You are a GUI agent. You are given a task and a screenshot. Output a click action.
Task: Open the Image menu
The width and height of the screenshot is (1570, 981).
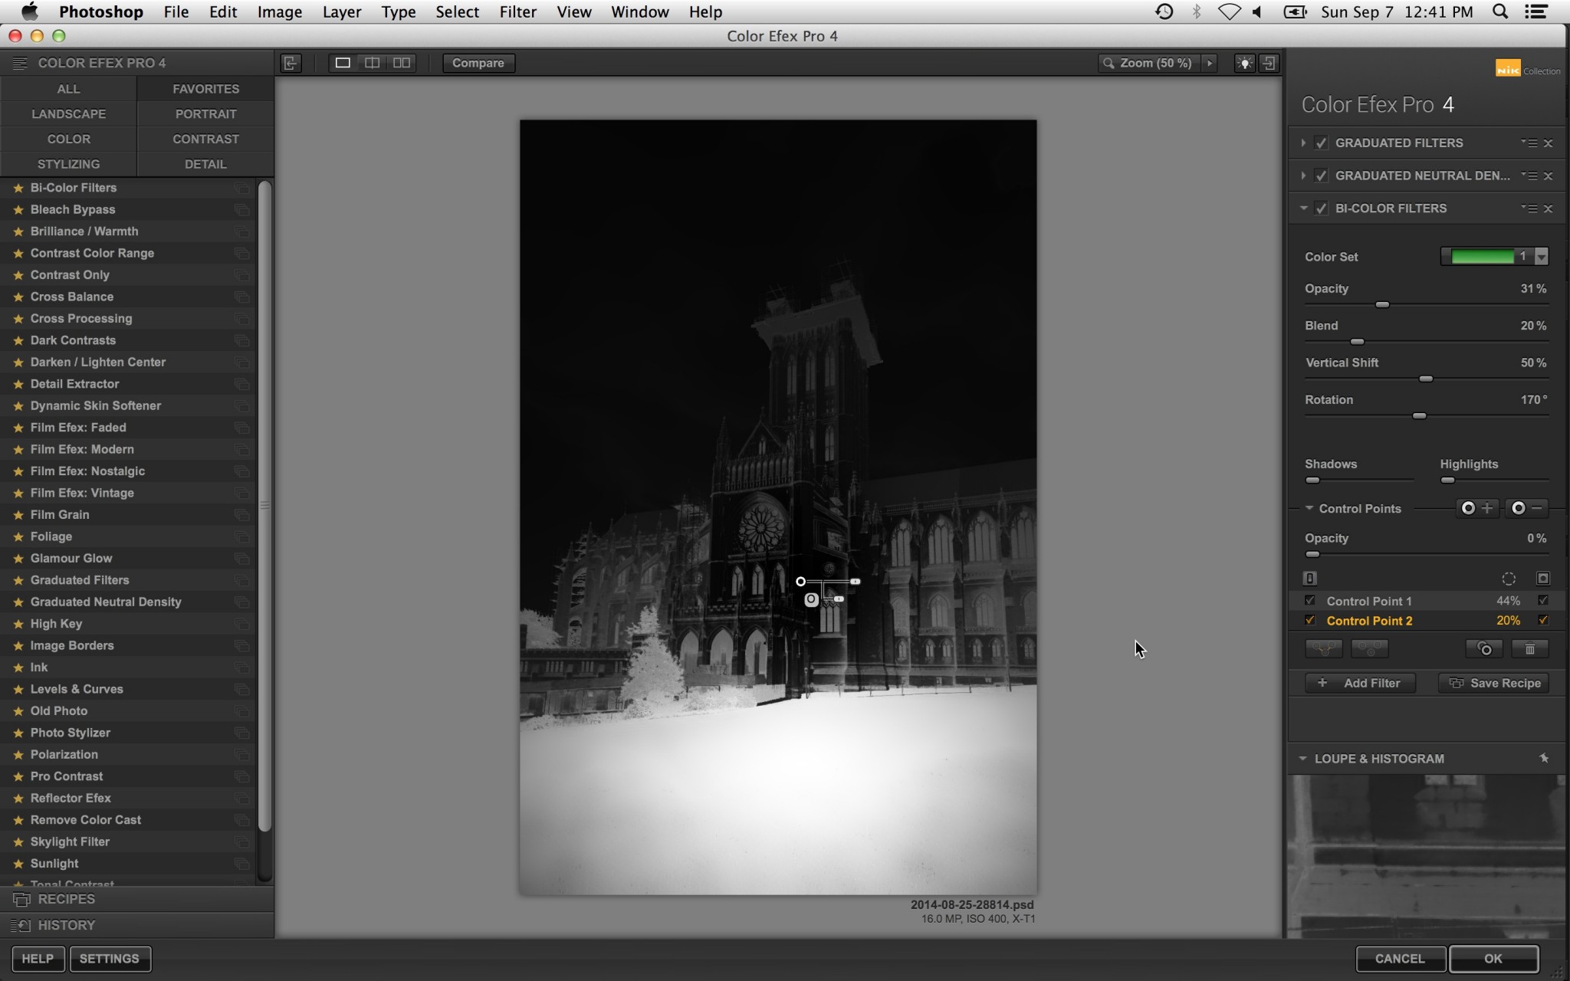pyautogui.click(x=279, y=11)
